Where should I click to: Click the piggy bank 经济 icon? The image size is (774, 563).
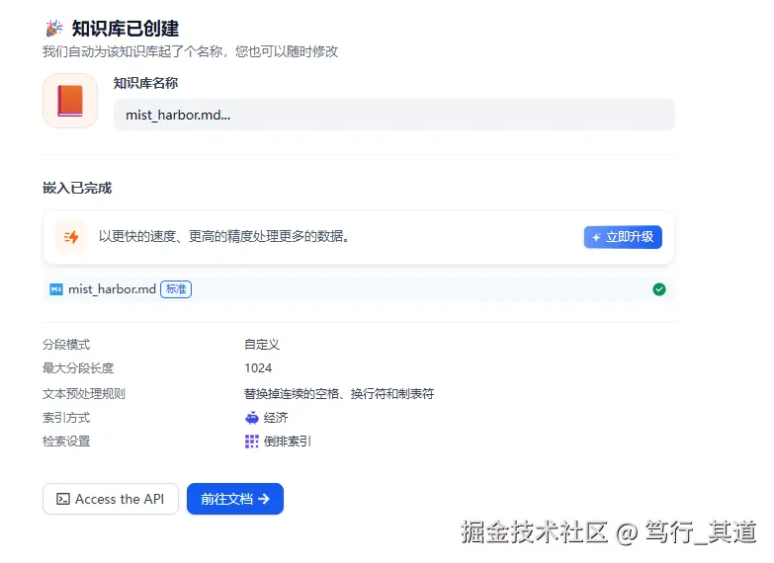coord(252,418)
